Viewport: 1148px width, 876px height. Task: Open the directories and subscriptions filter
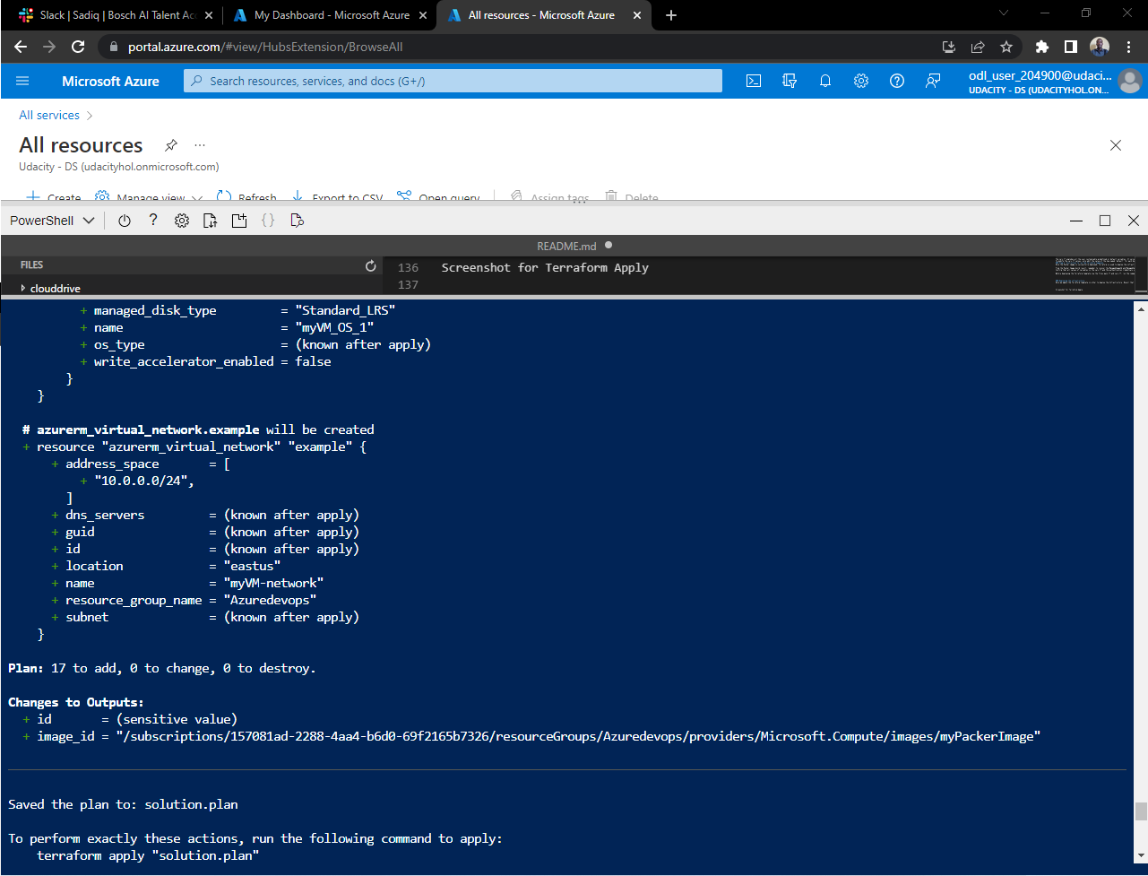coord(790,81)
